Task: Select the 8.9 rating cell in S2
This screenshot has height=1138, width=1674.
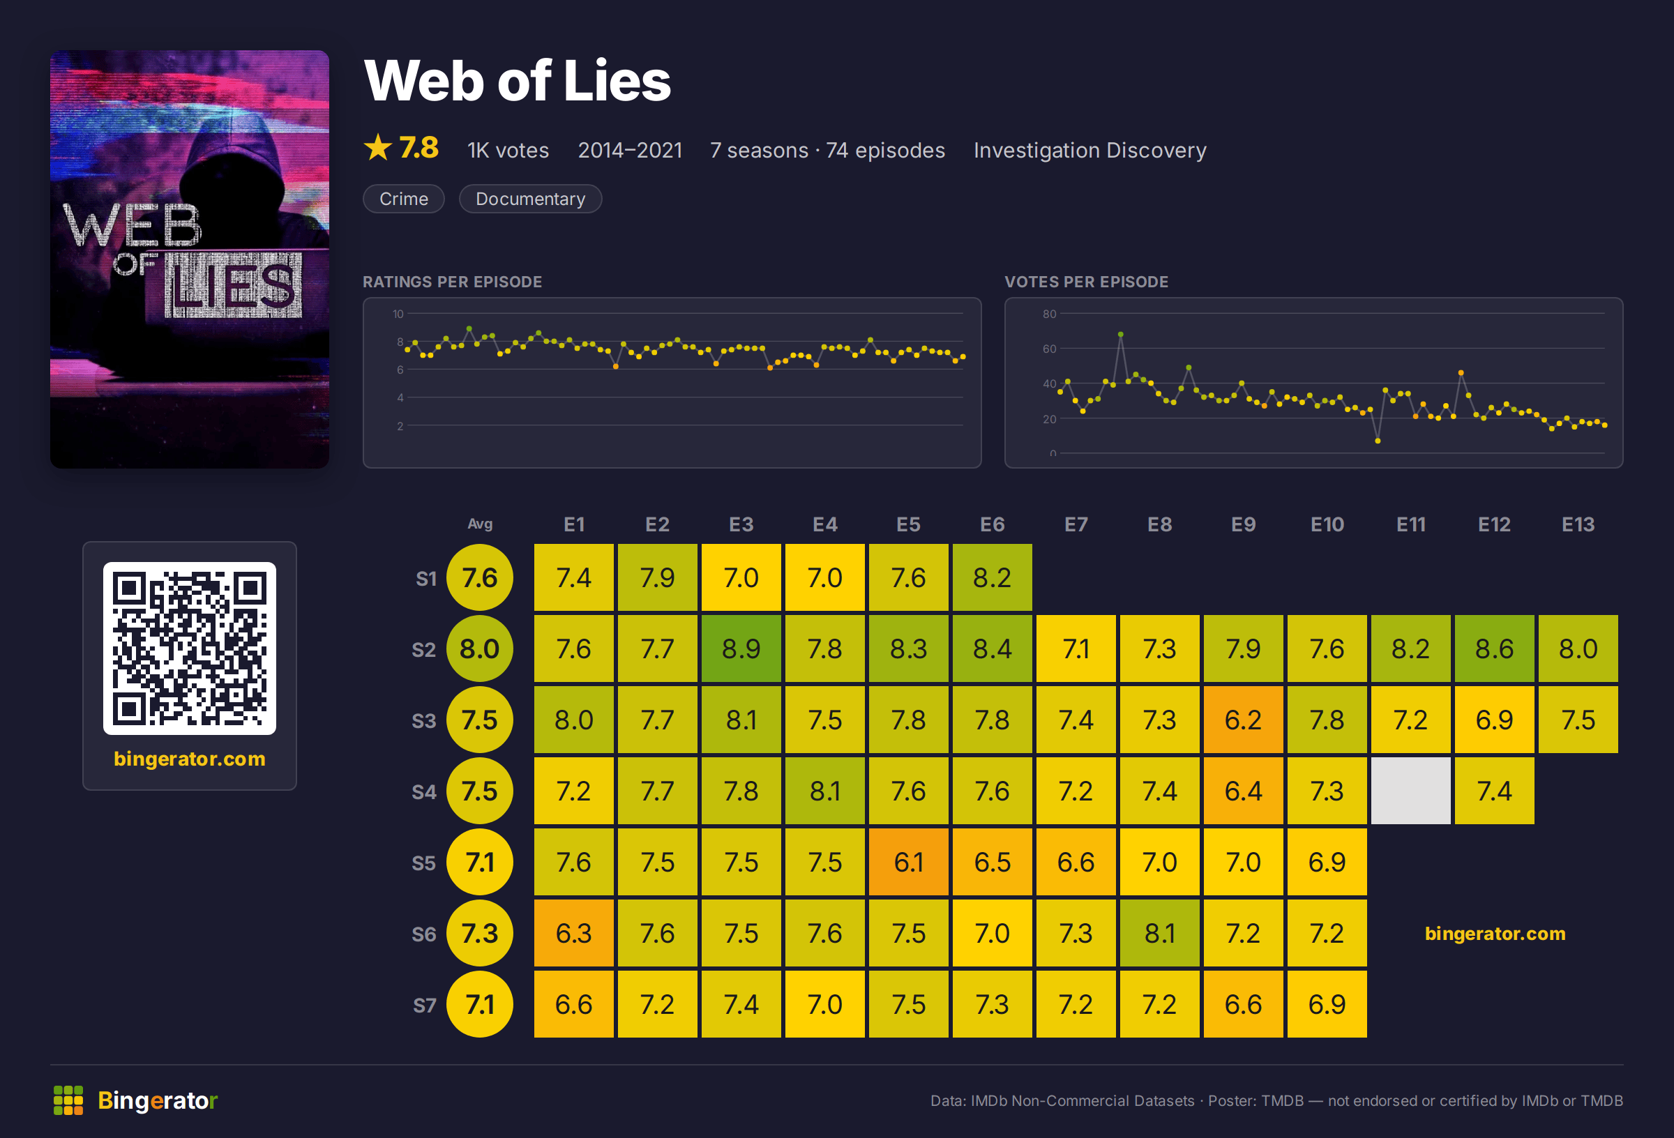Action: pos(741,648)
